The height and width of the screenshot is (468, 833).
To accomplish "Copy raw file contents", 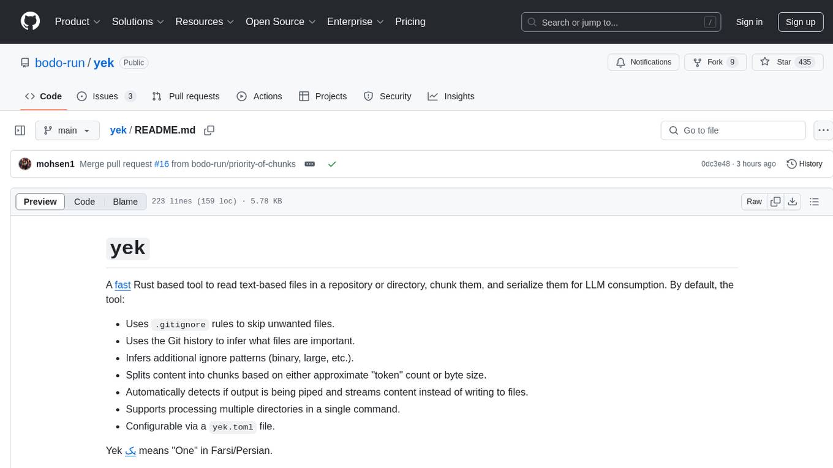I will [x=775, y=202].
